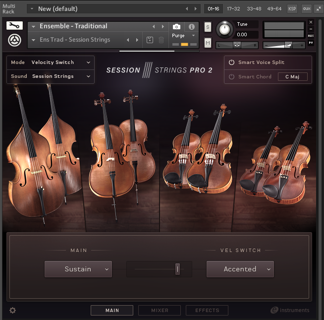Open the Purge dropdown menu
This screenshot has height=320, width=324.
tap(183, 36)
